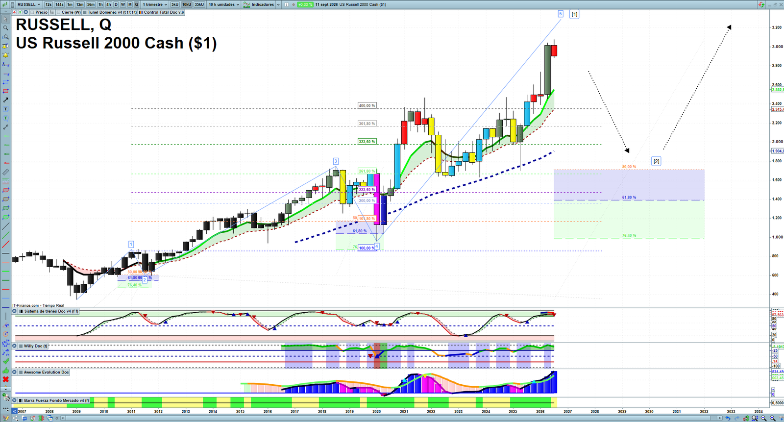Click the red X delete tool
Screen dimensions: 784x422
[x=6, y=379]
